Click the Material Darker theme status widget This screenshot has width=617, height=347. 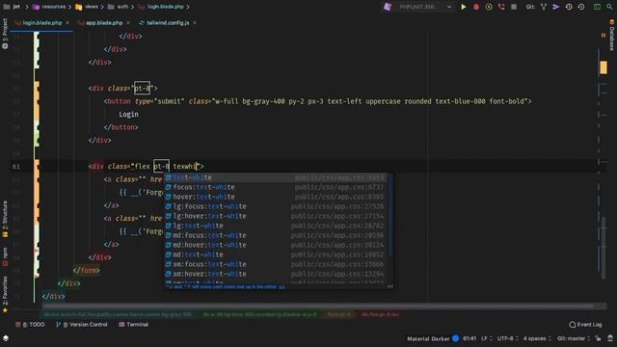pyautogui.click(x=428, y=338)
